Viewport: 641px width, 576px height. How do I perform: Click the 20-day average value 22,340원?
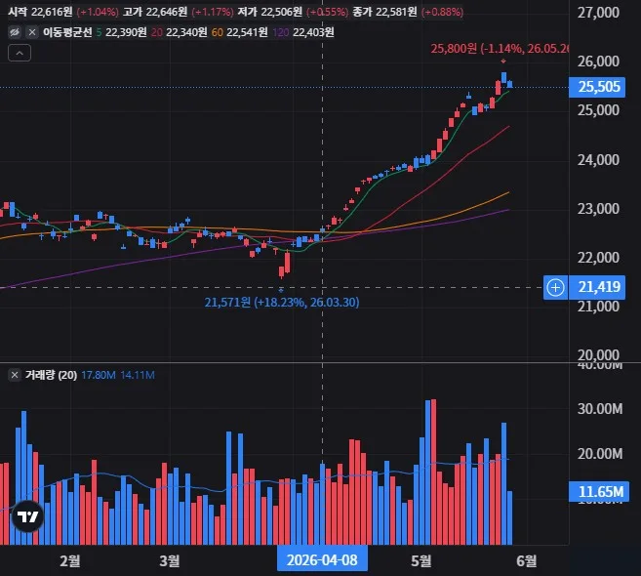pyautogui.click(x=186, y=32)
